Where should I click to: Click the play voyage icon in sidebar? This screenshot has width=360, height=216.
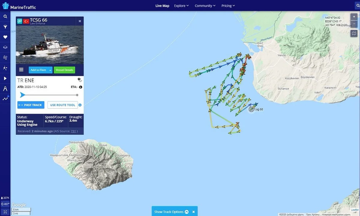point(5,78)
